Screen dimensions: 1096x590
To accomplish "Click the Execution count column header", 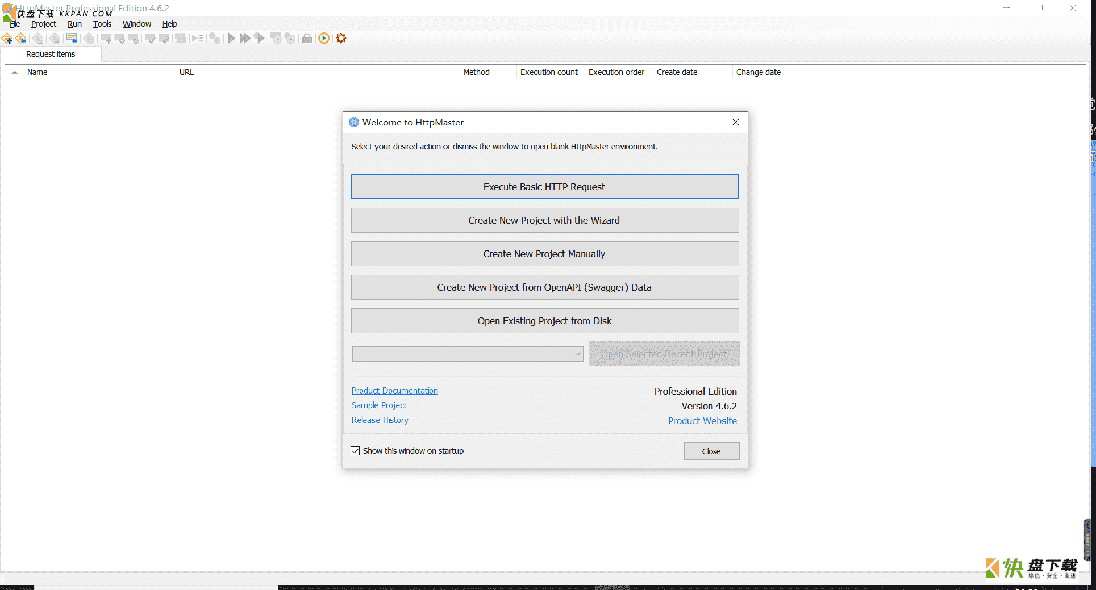I will pyautogui.click(x=551, y=72).
